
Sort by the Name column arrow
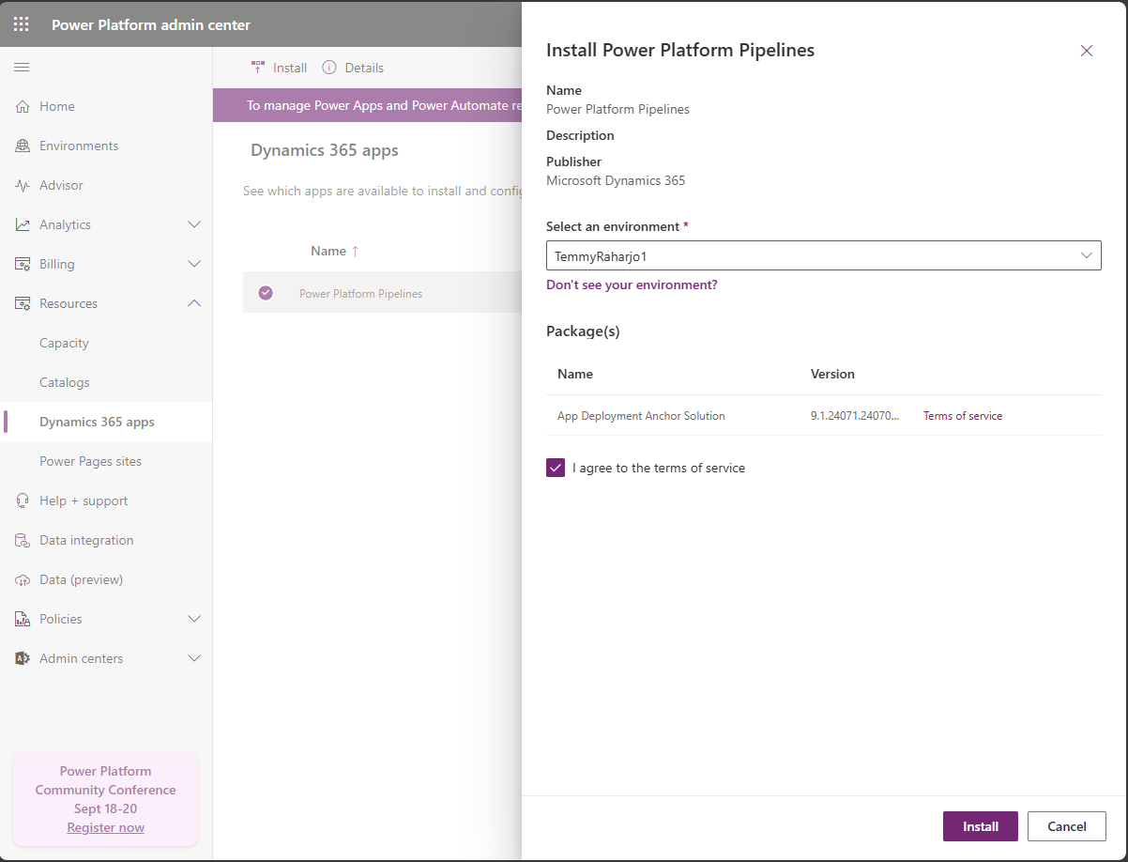coord(355,251)
